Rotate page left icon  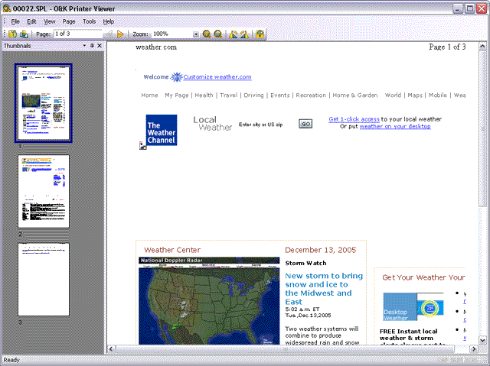tap(233, 34)
